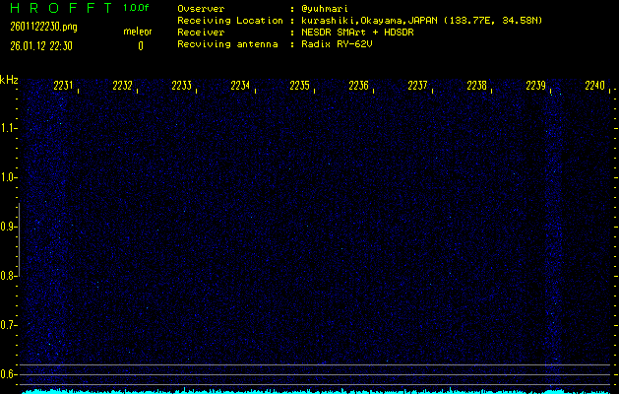Click the 1.1 kHz frequency axis label
The image size is (619, 394).
(9, 128)
